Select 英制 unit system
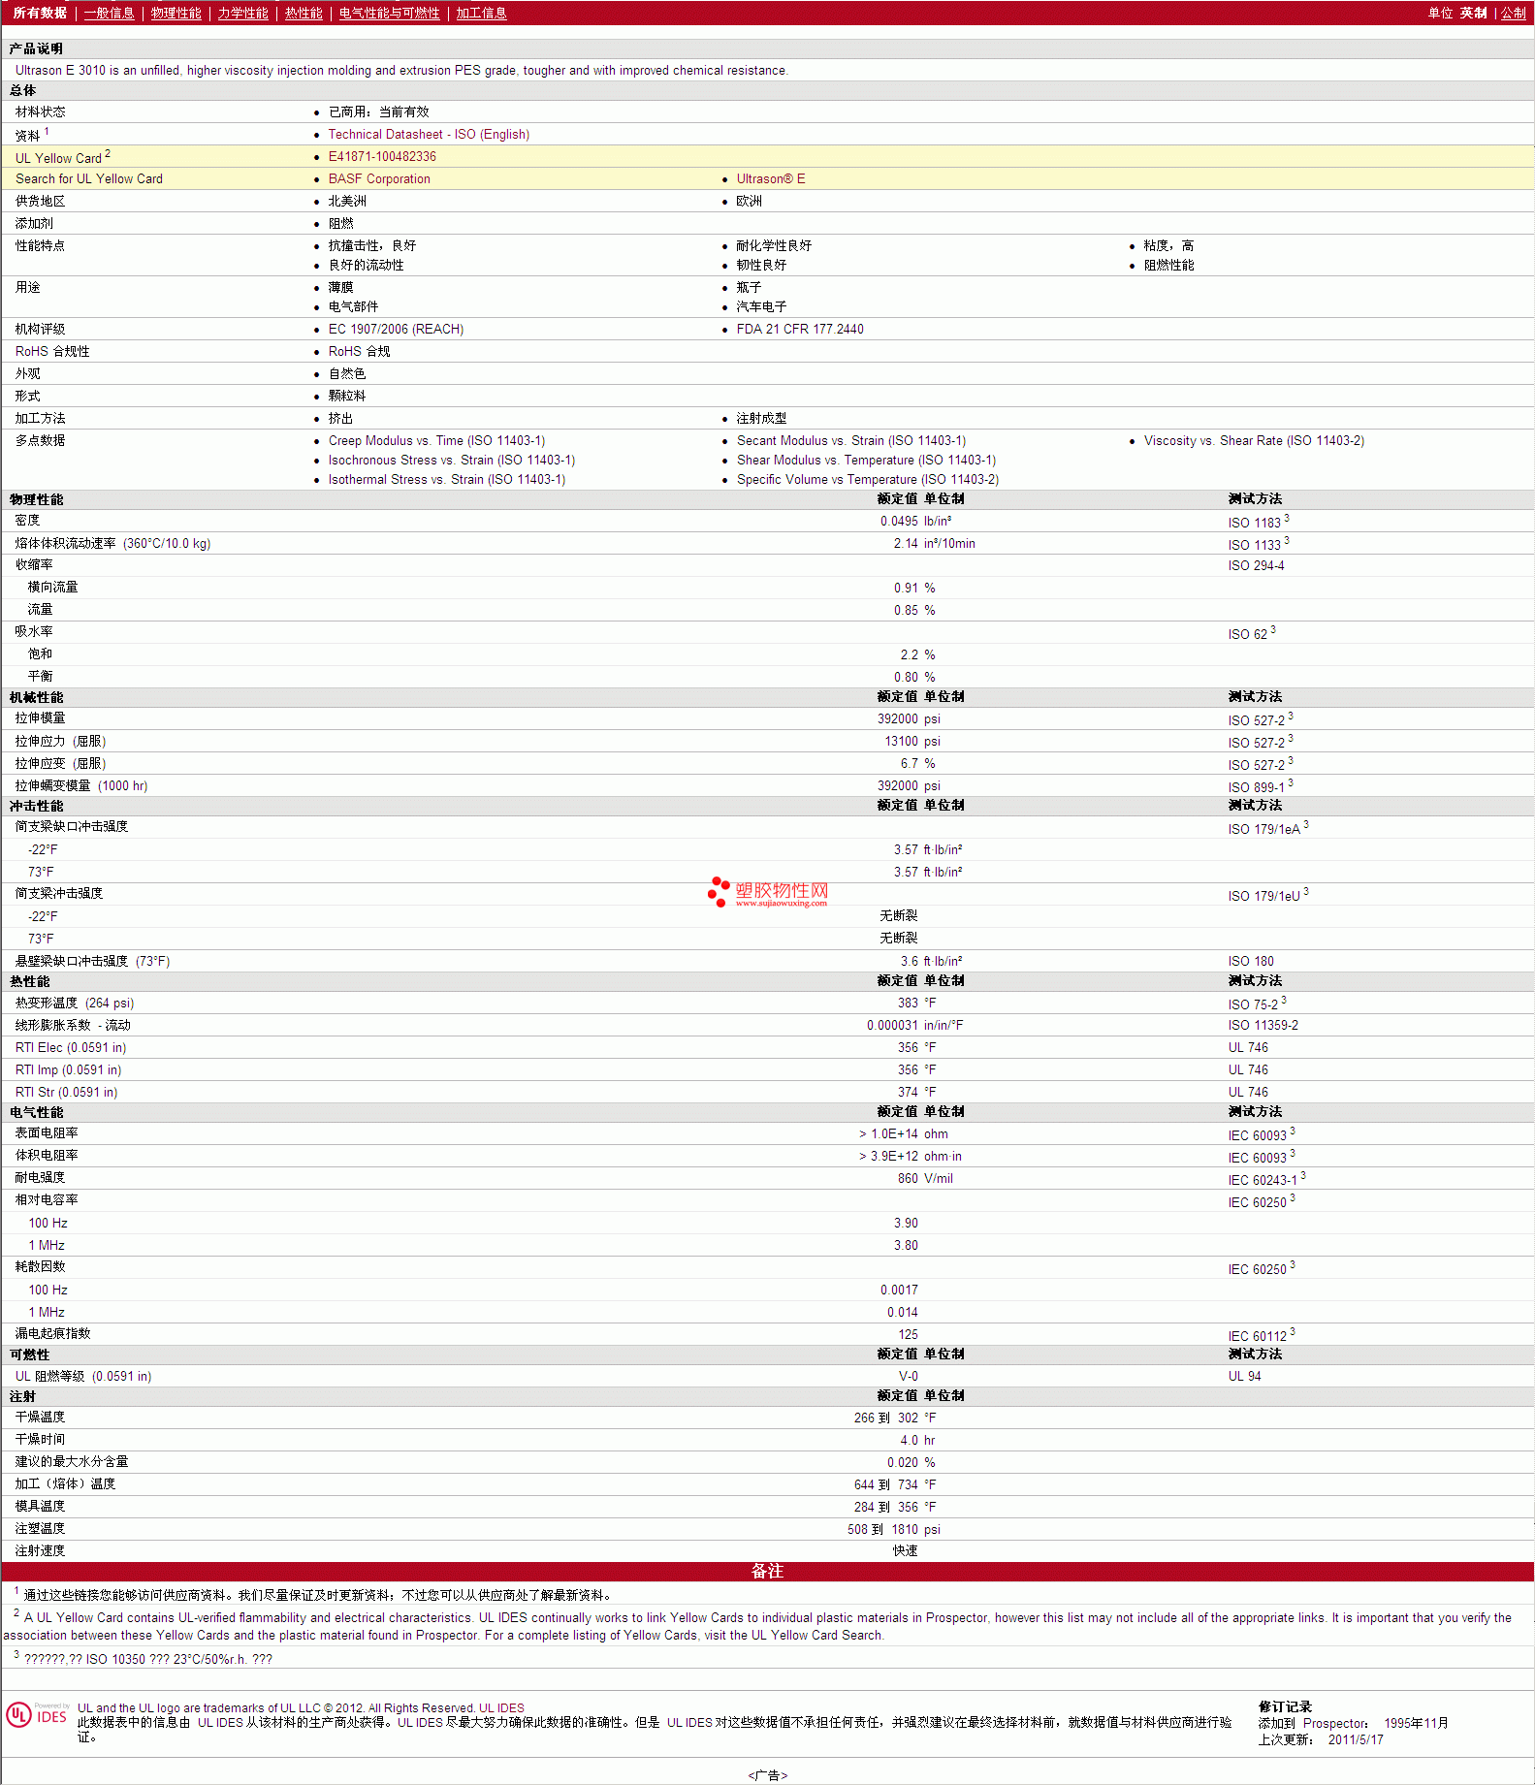The image size is (1535, 1785). pos(1473,13)
